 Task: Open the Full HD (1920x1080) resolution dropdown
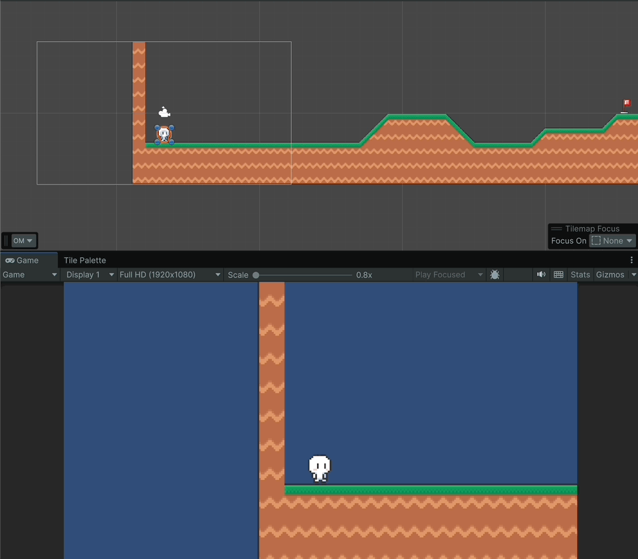[169, 275]
